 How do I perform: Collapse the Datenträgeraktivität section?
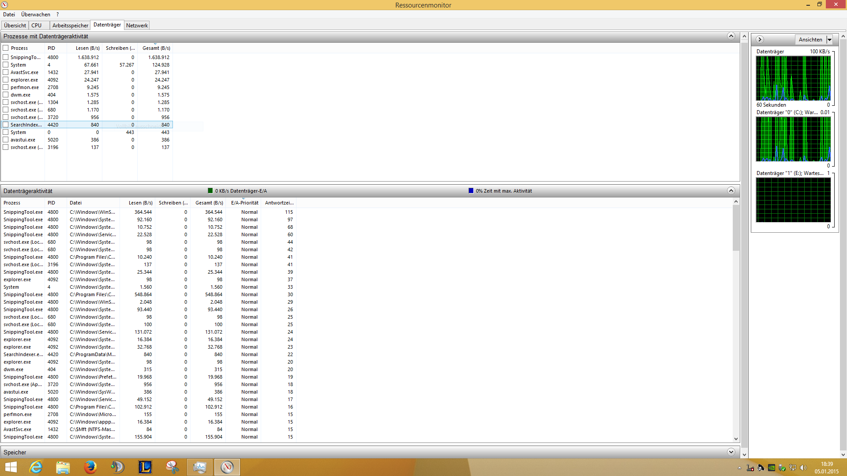click(x=731, y=191)
